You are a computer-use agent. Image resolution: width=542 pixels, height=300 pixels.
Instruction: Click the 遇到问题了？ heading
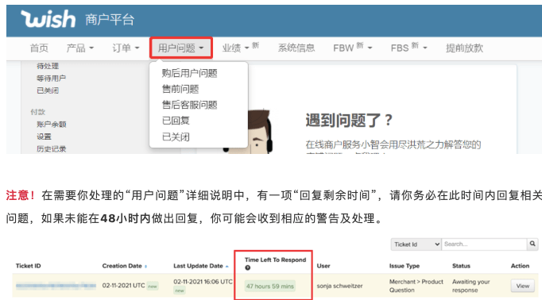pos(349,120)
